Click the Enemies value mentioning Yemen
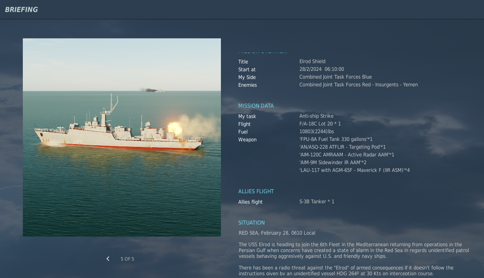 click(358, 85)
